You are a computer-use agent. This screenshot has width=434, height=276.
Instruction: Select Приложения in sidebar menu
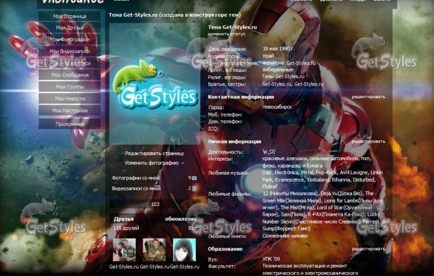tap(70, 124)
